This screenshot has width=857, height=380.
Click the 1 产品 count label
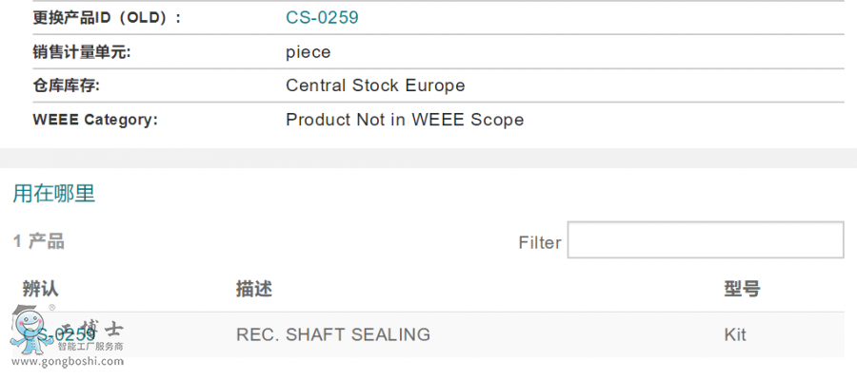point(39,241)
